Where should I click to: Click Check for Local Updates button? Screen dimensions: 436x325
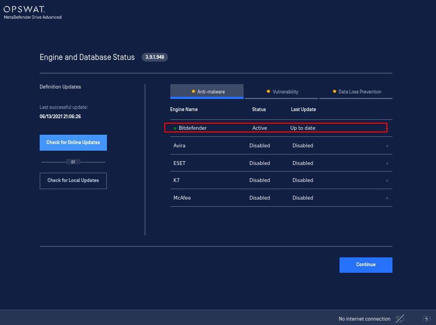[x=73, y=181]
